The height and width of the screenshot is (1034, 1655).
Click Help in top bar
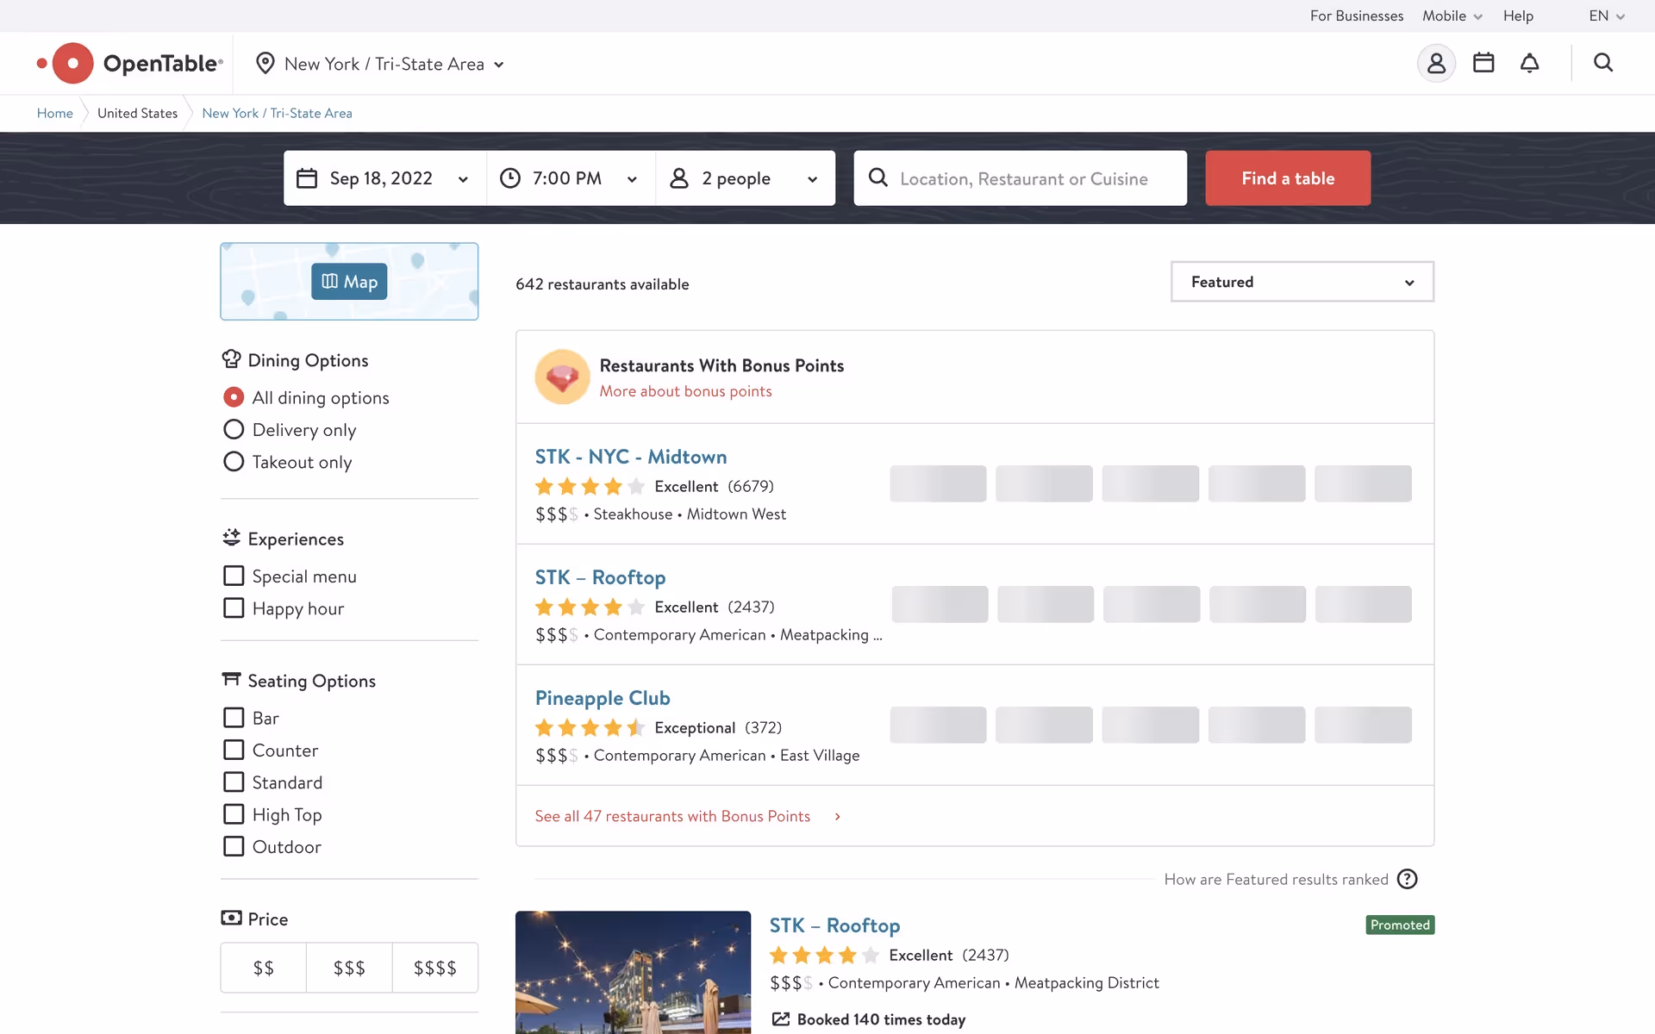[x=1518, y=16]
